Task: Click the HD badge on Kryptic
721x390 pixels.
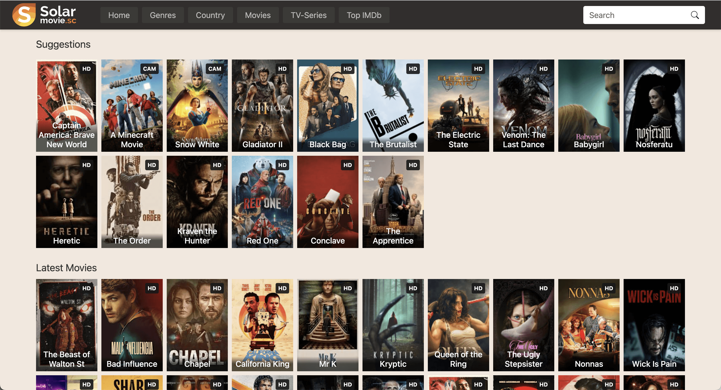Action: click(x=413, y=288)
